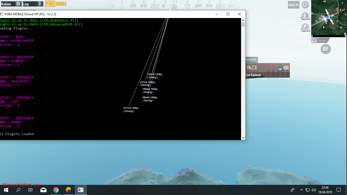
Task: Click the 'Name : ESP' line
Action: point(9,102)
